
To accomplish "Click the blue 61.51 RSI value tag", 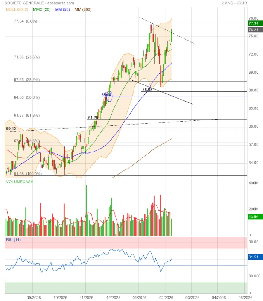I will click(255, 257).
